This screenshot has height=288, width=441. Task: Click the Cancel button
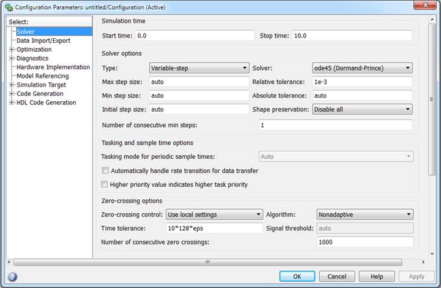(x=337, y=276)
